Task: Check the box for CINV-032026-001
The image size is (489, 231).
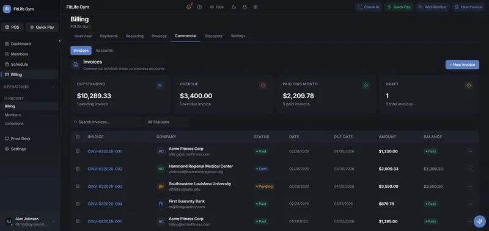Action: point(78,151)
